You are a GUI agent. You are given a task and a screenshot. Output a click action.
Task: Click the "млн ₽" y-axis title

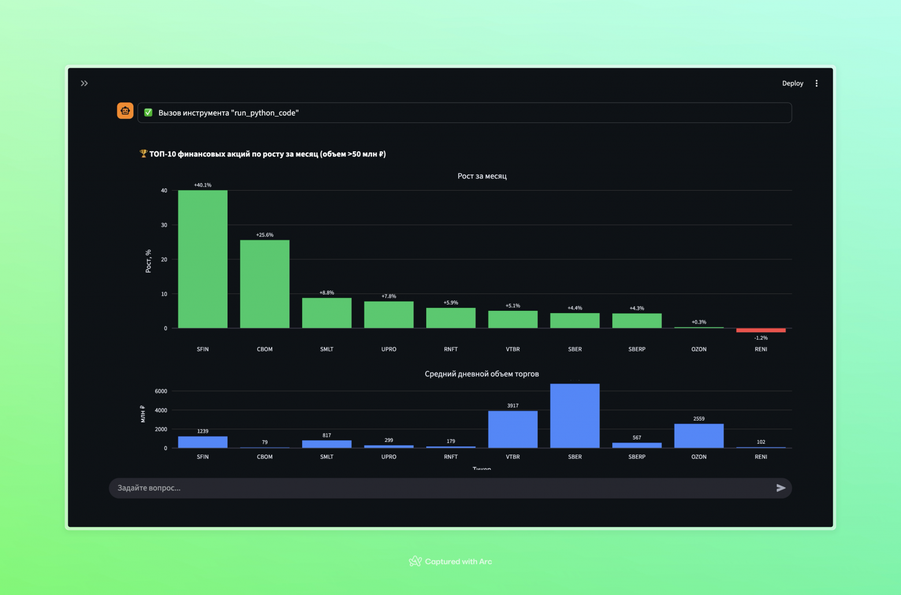(x=143, y=414)
